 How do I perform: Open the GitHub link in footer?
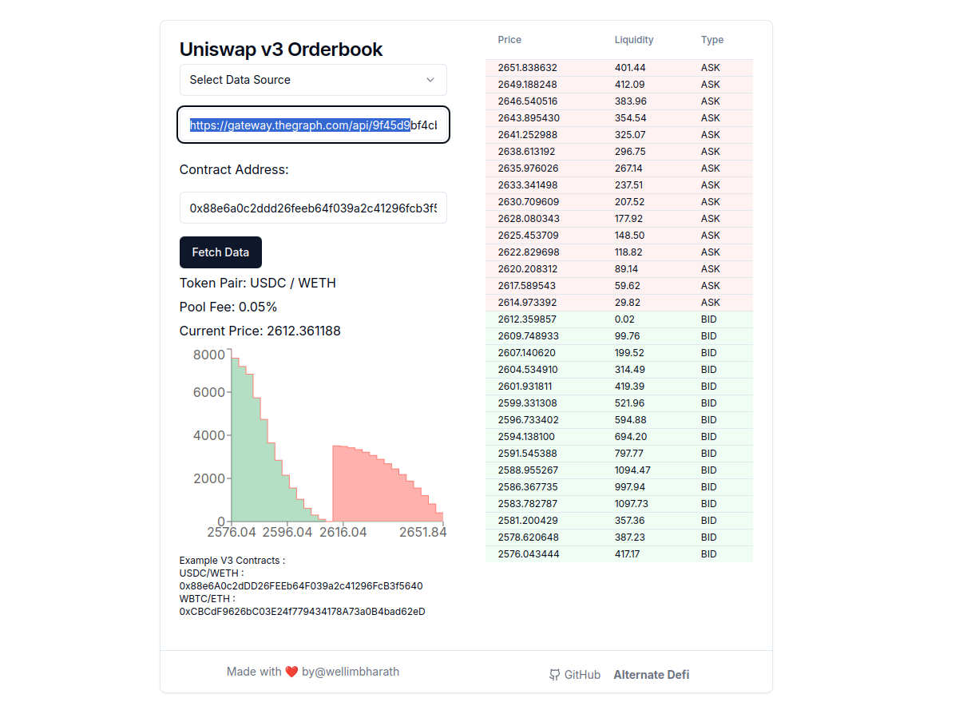[x=575, y=675]
